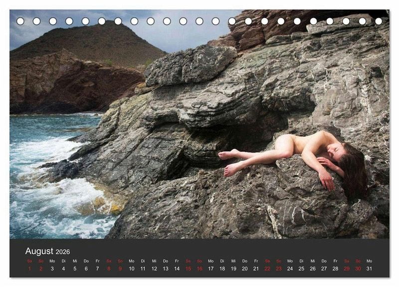Viewport: 399px width, 287px height.
Task: Pick the date 20
Action: tap(245, 269)
